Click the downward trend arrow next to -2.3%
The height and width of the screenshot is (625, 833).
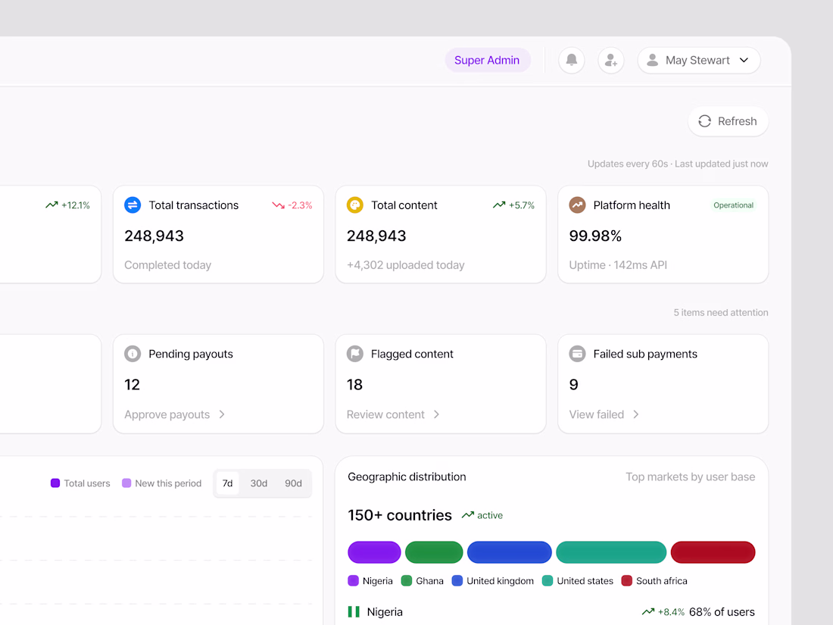coord(279,205)
